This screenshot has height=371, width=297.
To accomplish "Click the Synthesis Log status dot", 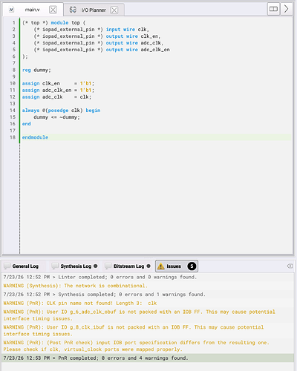I will click(96, 266).
